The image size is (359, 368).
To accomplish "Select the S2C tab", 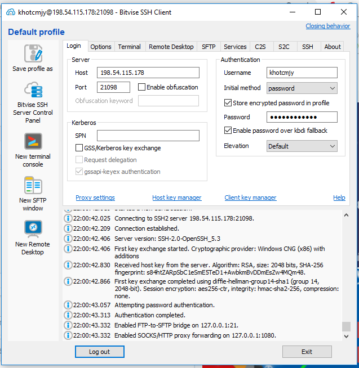I will 284,47.
